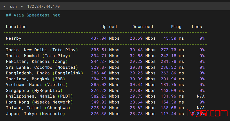230x121 pixels.
Task: Click the 32.85 download value
Action: click(x=136, y=56)
